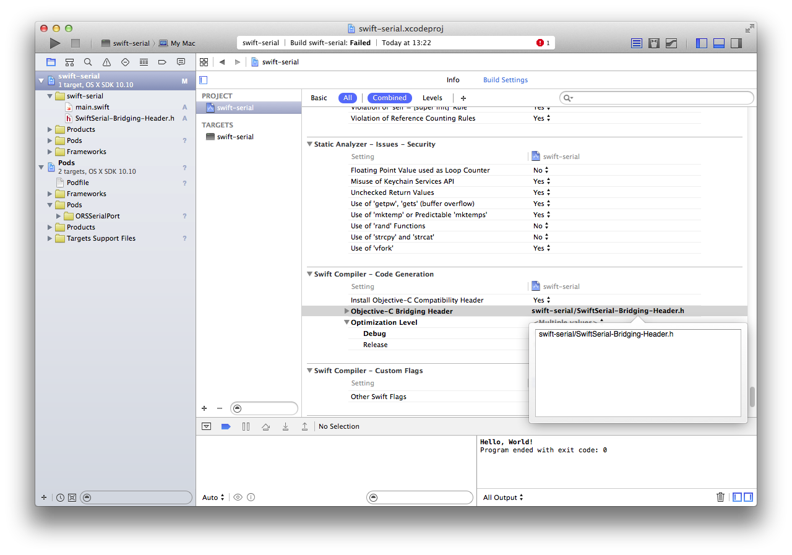
Task: Select the Levels view
Action: [433, 98]
